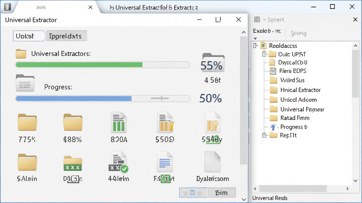Screen dimensions: 362x203
Task: Select the green-bars document icon labeled 890A
Action: tap(119, 122)
